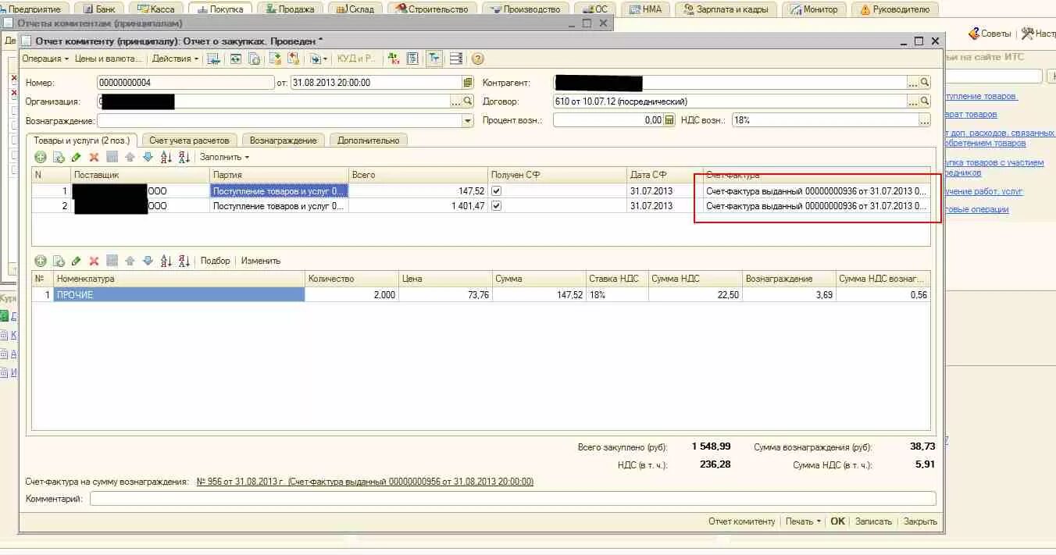Open invoice link № 956 от 31.08.2013
The width and height of the screenshot is (1056, 555).
coord(365,482)
